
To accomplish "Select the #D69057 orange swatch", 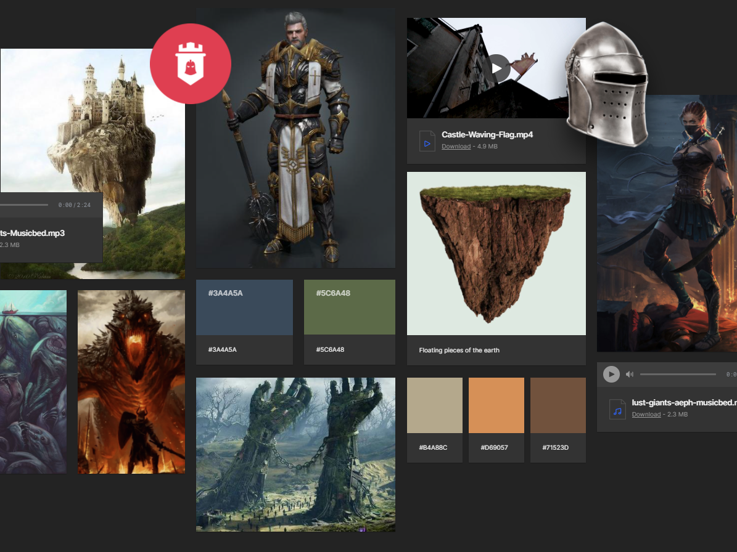I will pyautogui.click(x=496, y=405).
